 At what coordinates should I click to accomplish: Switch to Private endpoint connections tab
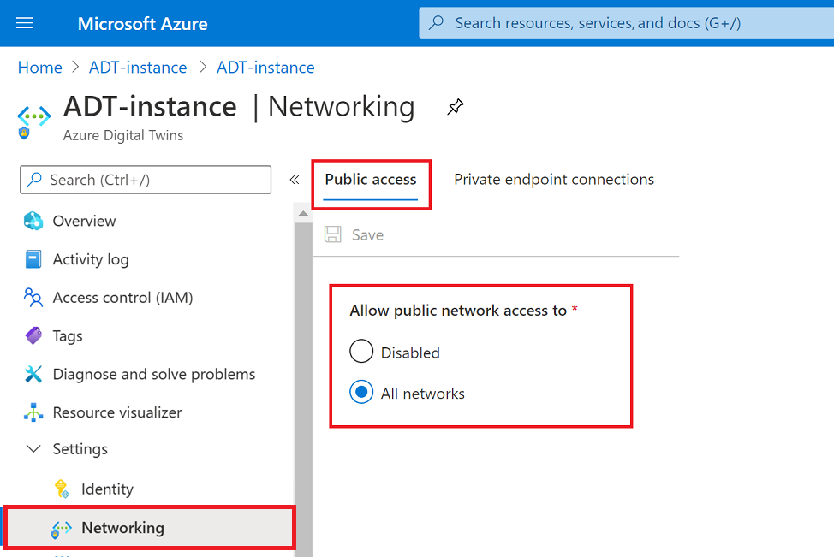tap(554, 180)
